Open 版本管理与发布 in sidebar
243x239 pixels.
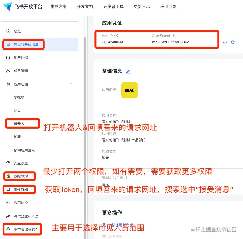(x=26, y=229)
